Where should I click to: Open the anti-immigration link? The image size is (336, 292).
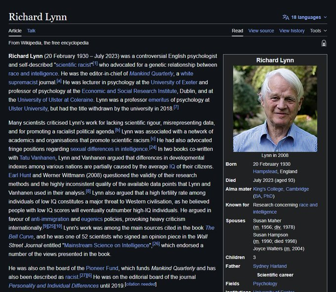click(x=50, y=219)
